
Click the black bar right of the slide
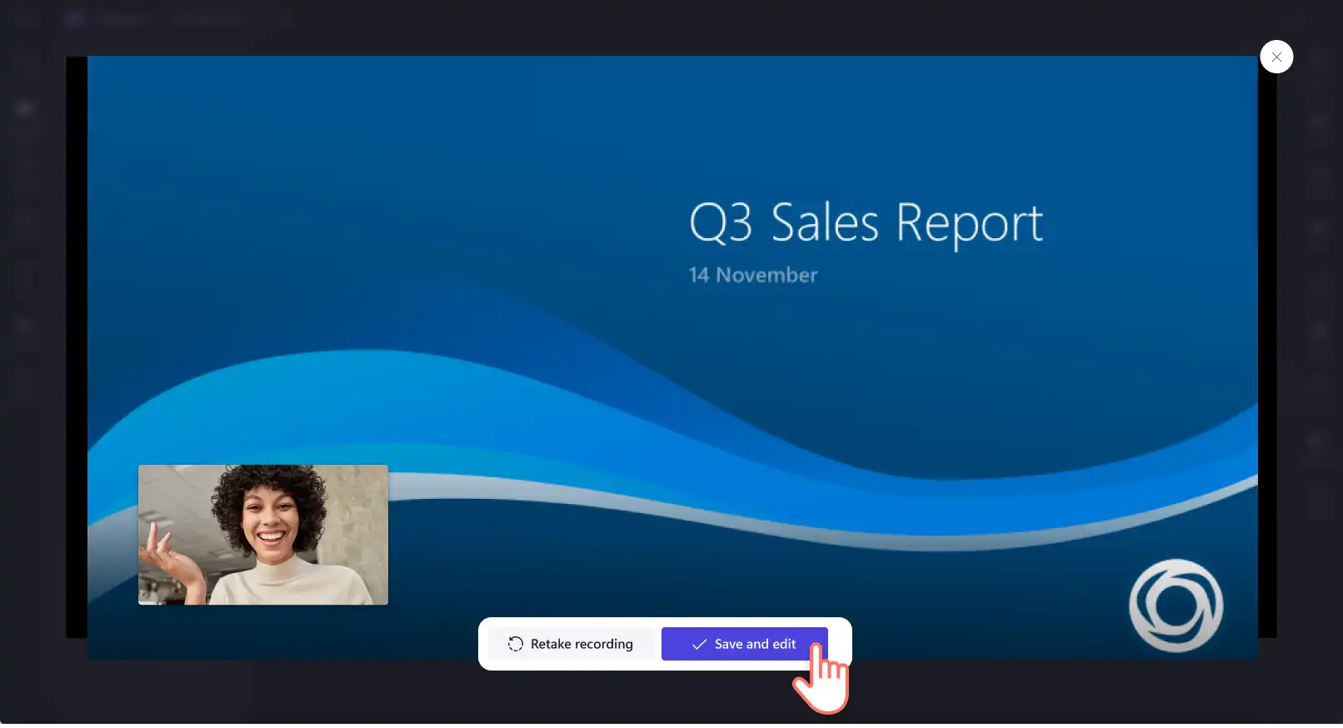(1267, 347)
